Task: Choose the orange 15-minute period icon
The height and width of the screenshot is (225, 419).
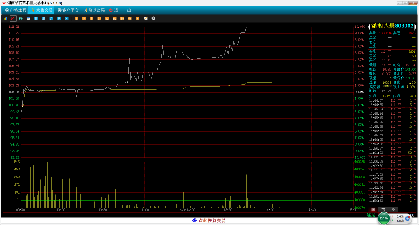Action: [x=99, y=18]
